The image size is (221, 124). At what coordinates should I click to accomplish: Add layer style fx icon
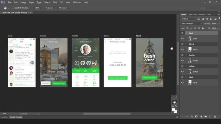[x=192, y=116]
